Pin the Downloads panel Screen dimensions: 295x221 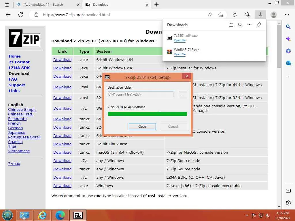point(259,25)
